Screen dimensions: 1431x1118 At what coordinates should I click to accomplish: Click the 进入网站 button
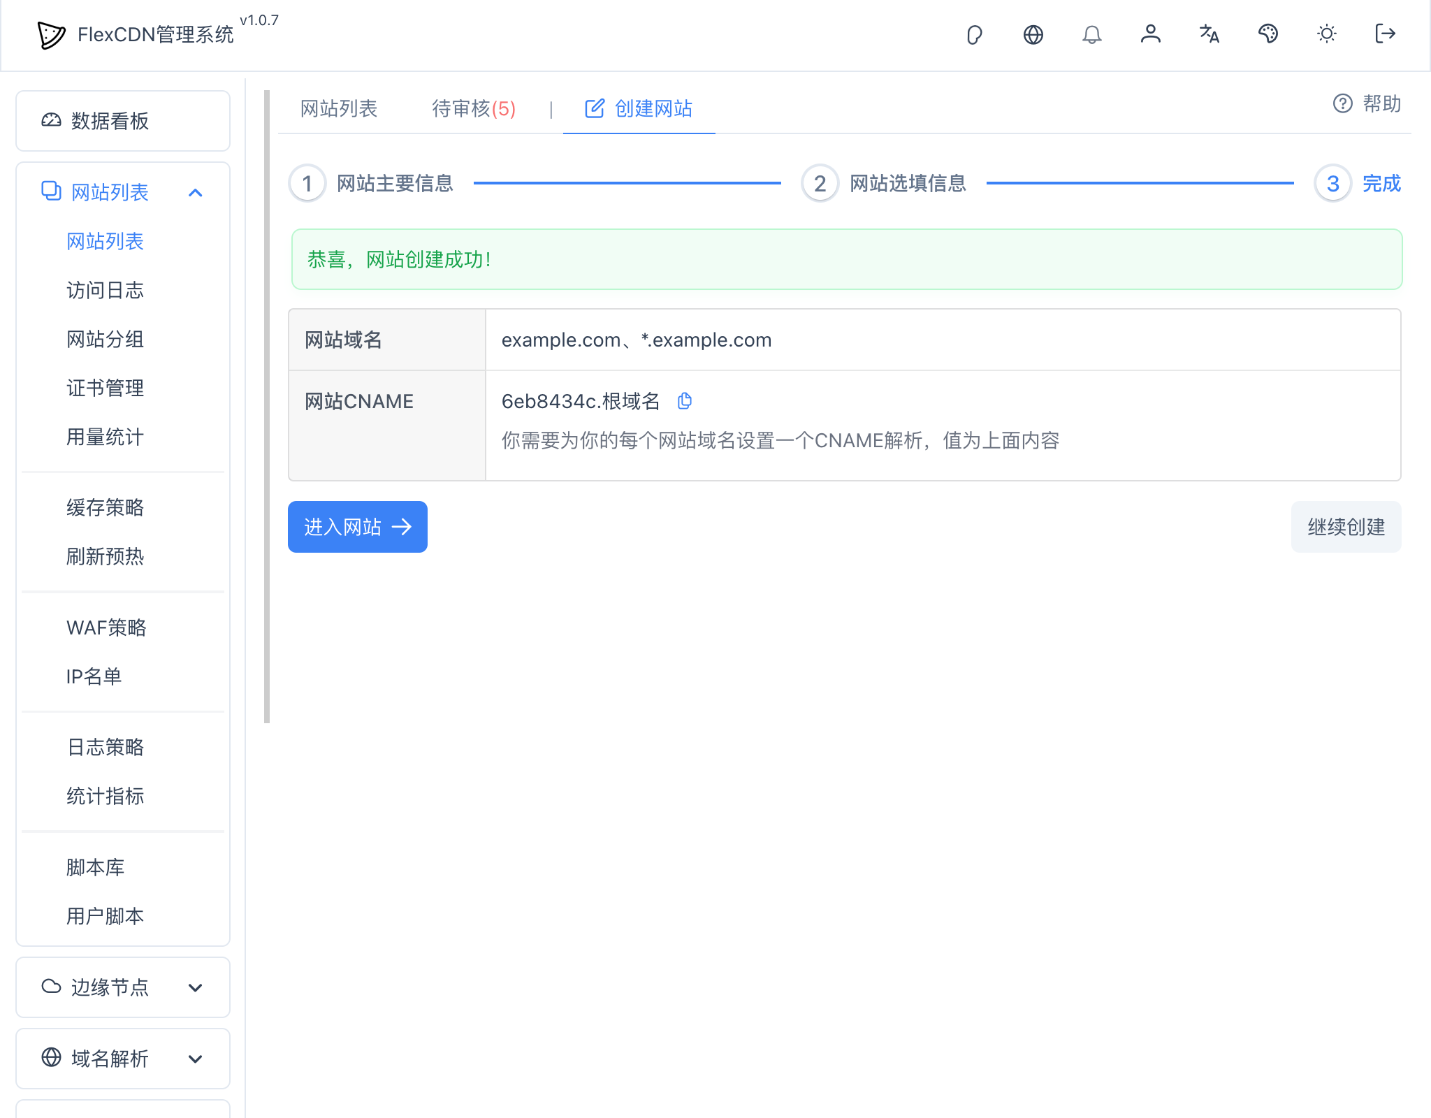pos(357,528)
